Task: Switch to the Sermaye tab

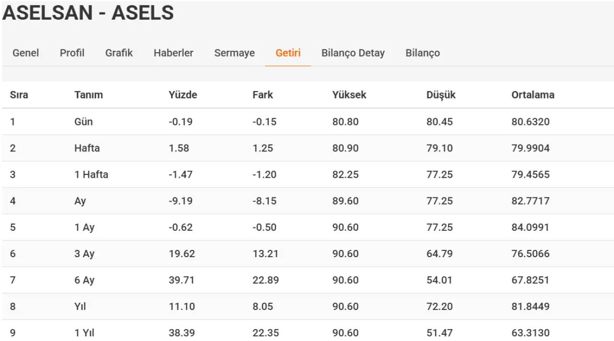Action: [x=235, y=53]
